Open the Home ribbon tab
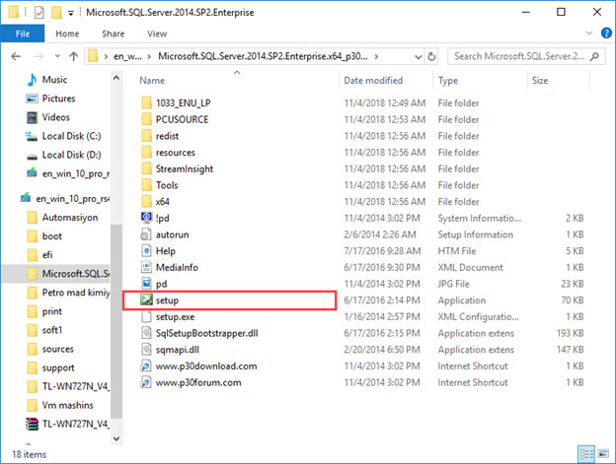 [67, 33]
